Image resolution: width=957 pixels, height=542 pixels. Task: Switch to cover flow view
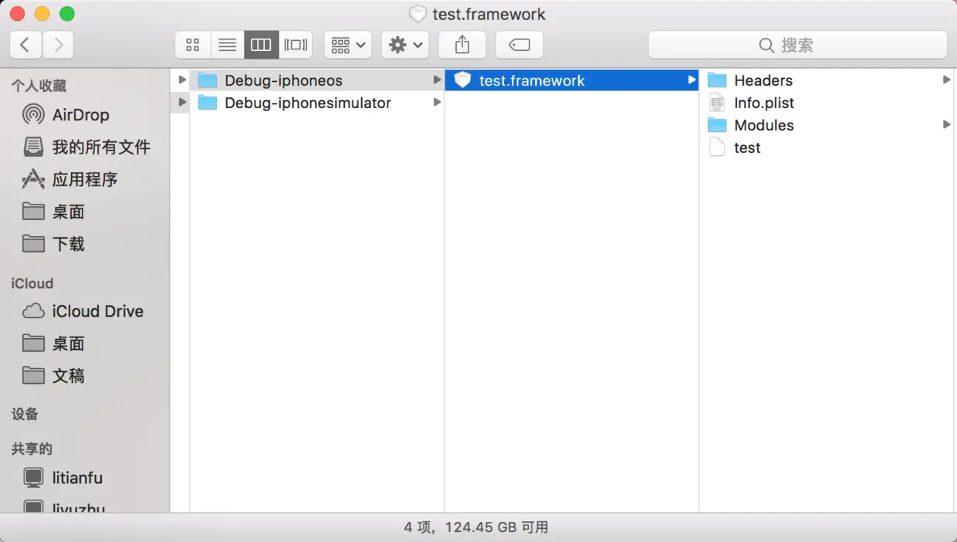tap(296, 44)
